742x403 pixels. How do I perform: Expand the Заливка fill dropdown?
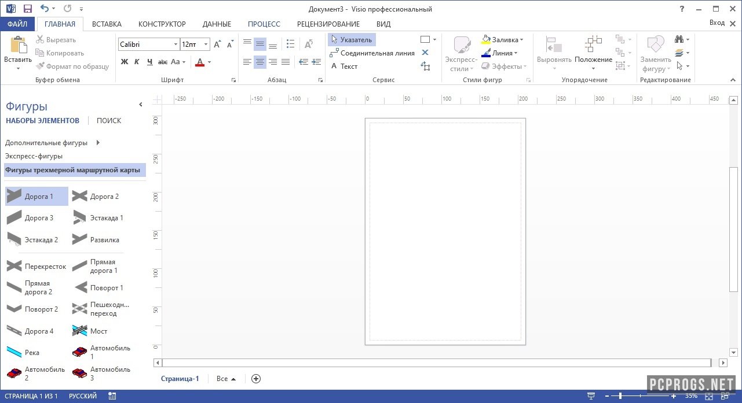point(521,40)
